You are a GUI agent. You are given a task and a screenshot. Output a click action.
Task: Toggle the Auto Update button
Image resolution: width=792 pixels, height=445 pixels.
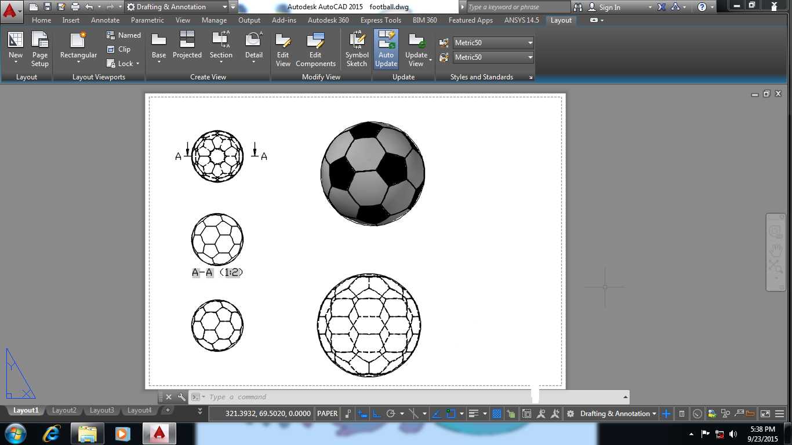(386, 50)
